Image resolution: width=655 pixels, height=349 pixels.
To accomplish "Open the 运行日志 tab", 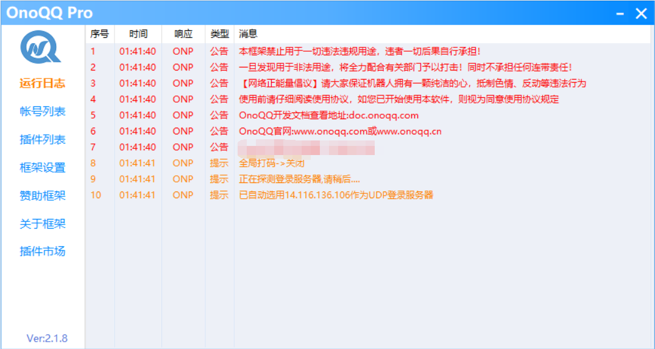I will [x=42, y=83].
